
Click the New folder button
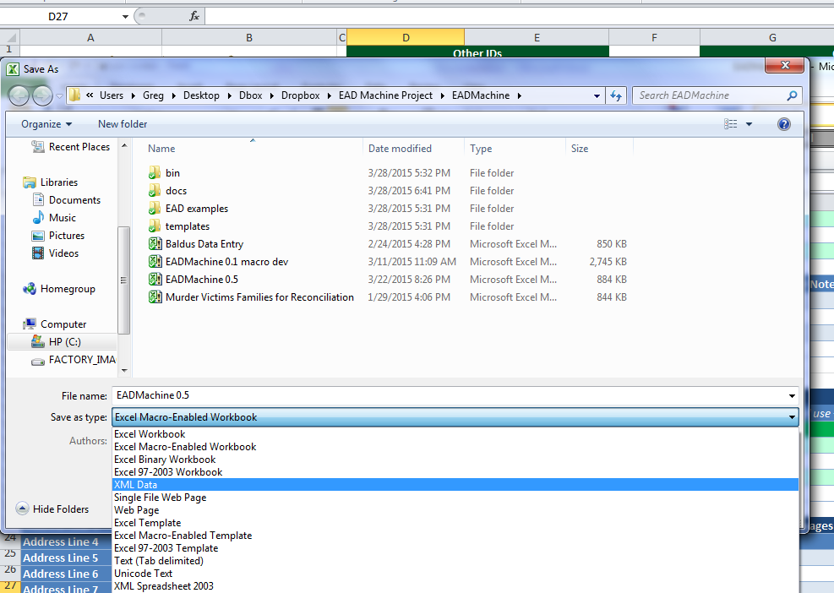click(x=123, y=124)
